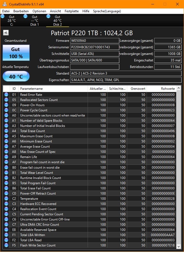
Task: Click the Rohwerte column header
Action: tap(161, 89)
